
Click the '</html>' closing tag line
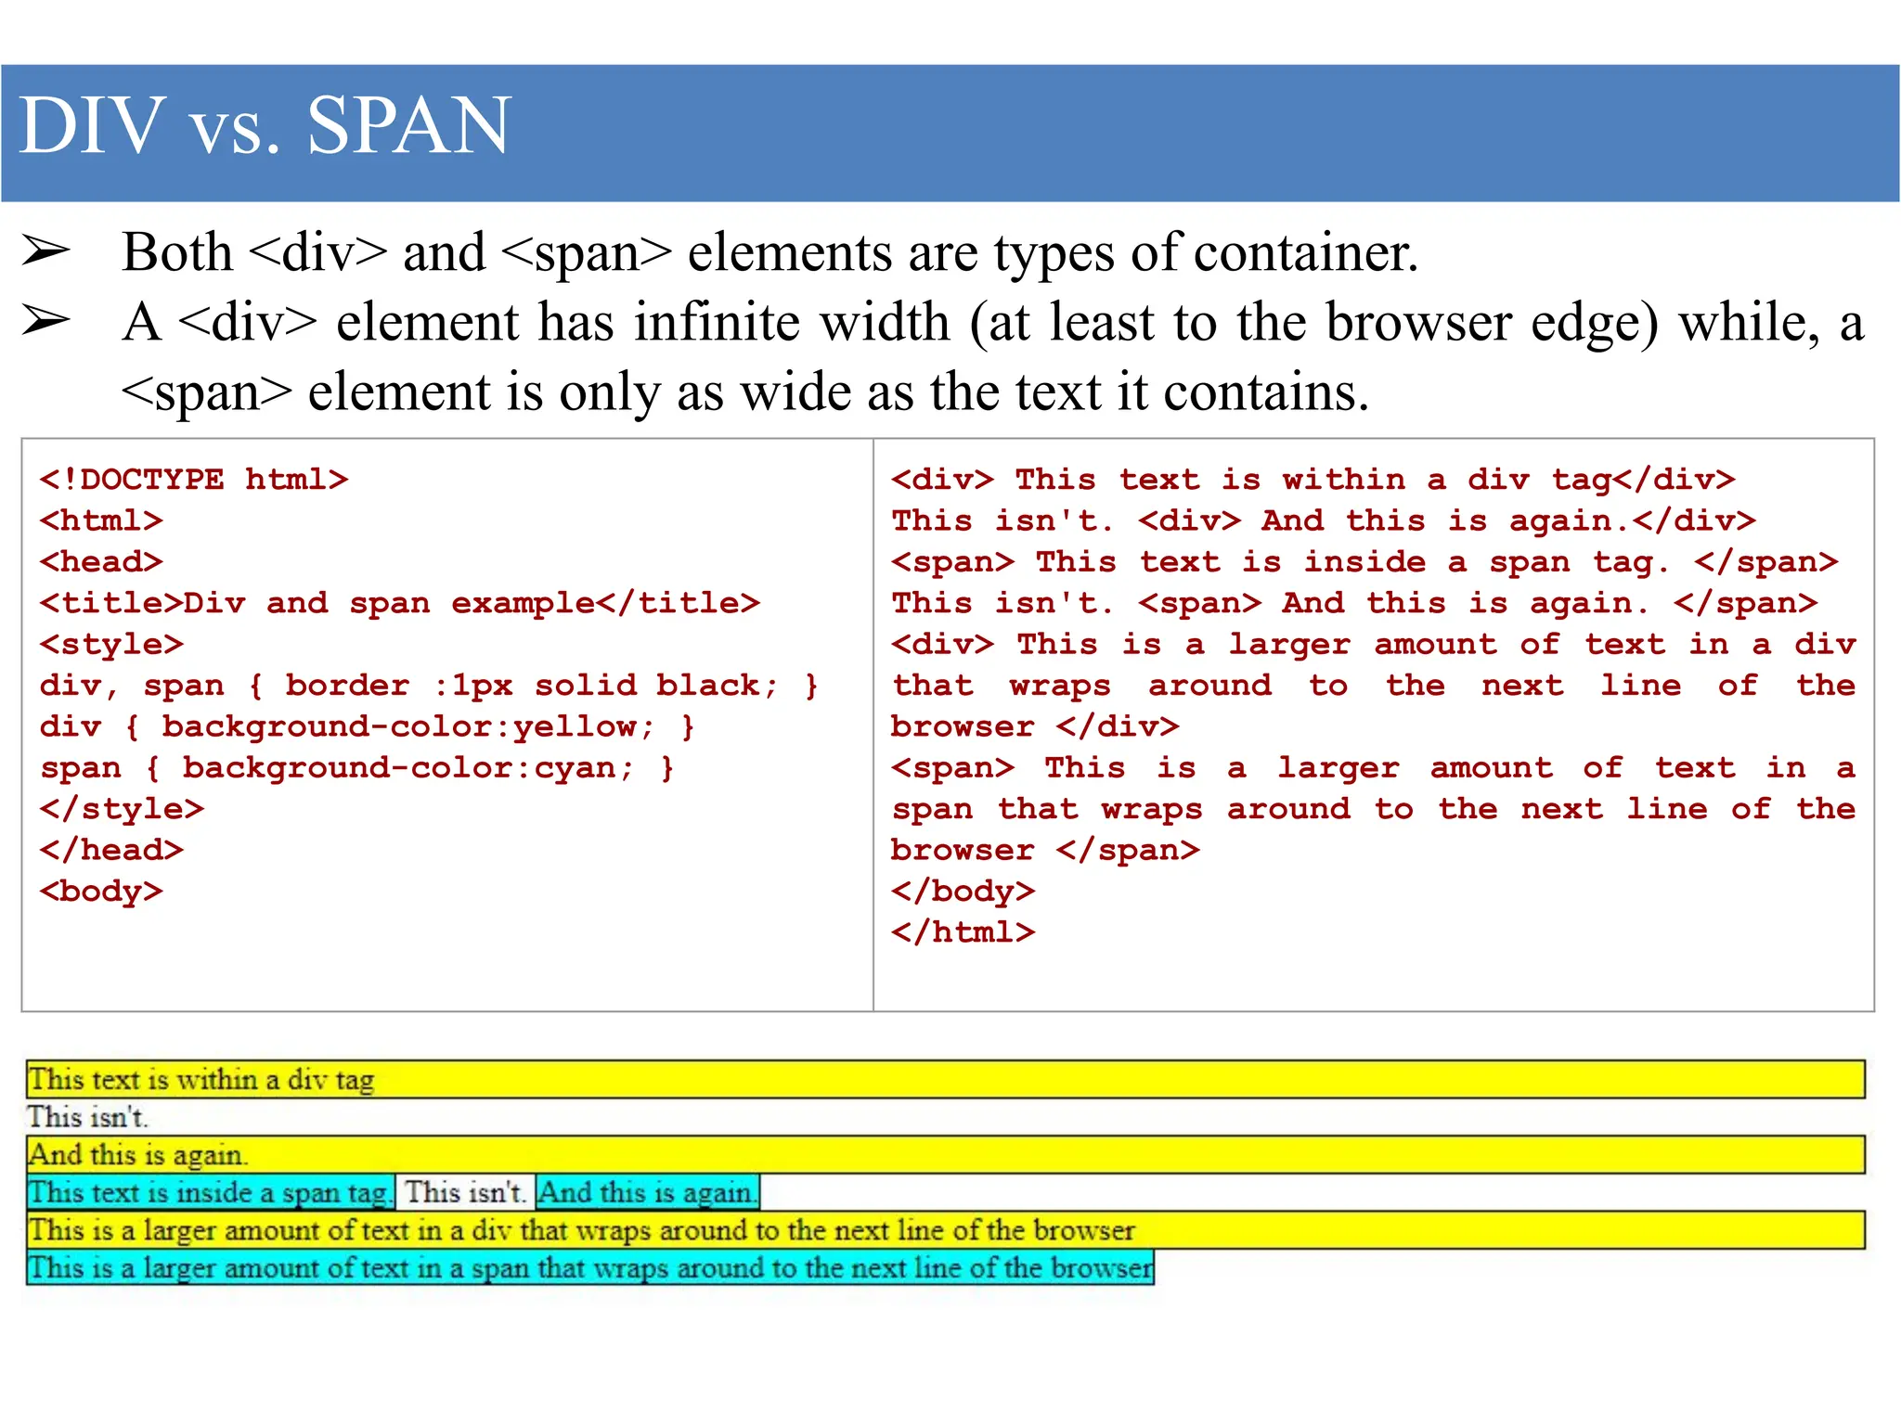tap(963, 932)
